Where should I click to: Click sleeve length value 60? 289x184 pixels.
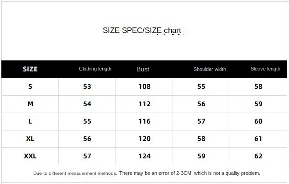click(x=258, y=121)
